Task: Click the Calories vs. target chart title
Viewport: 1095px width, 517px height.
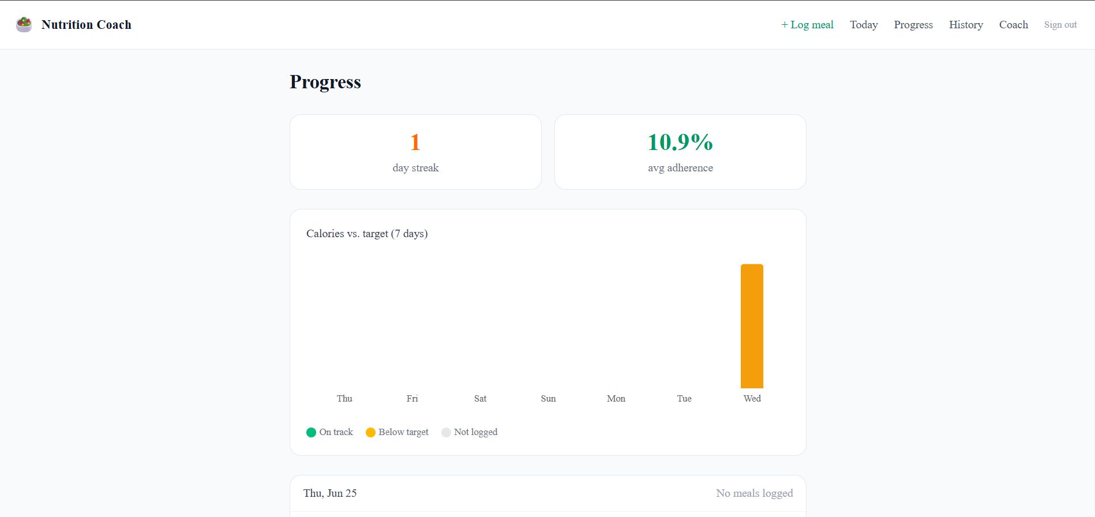Action: [367, 234]
